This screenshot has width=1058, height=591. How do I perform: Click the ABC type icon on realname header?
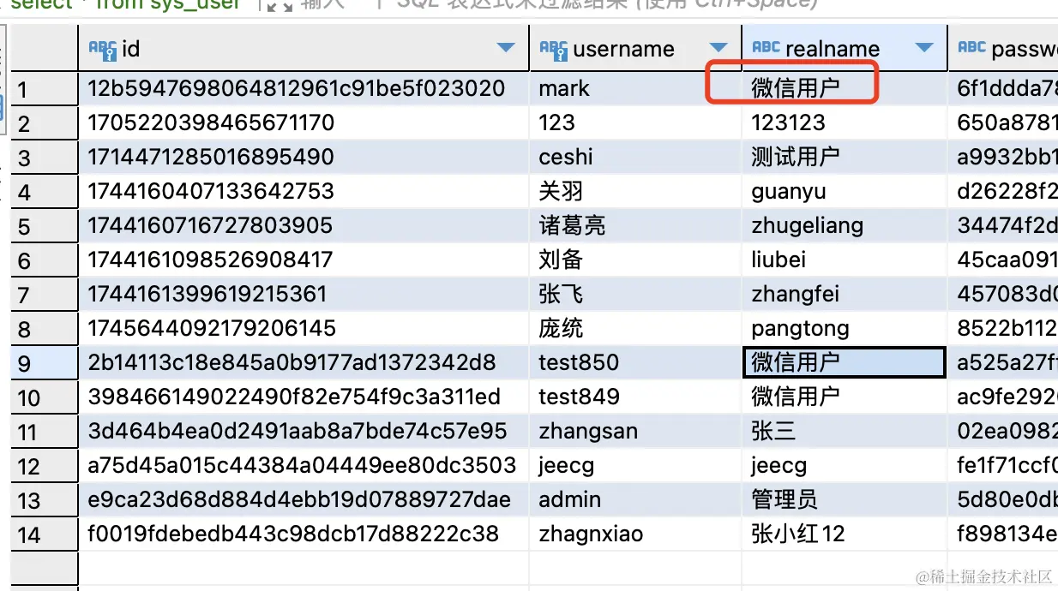tap(765, 49)
